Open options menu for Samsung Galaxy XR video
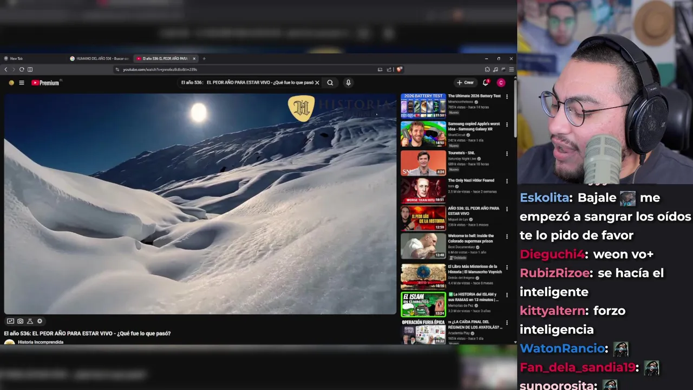The height and width of the screenshot is (390, 693). [x=507, y=125]
